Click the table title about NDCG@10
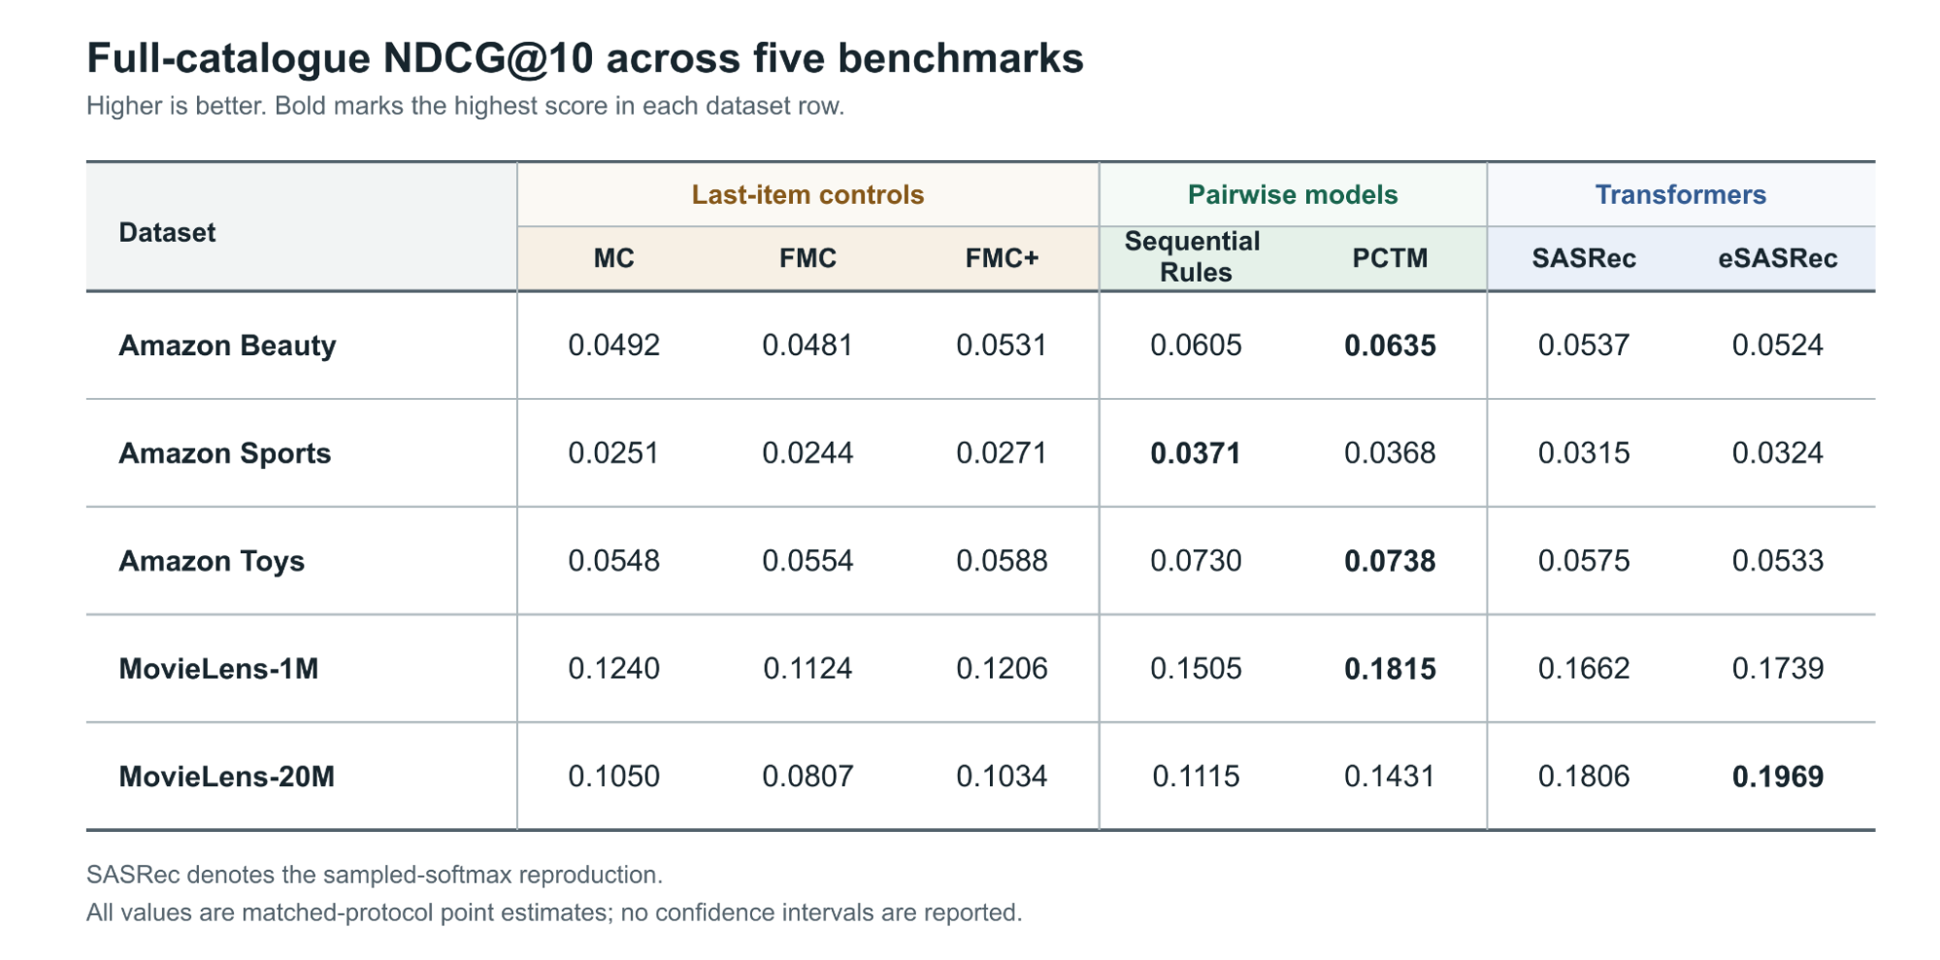Image resolution: width=1940 pixels, height=960 pixels. click(x=585, y=58)
